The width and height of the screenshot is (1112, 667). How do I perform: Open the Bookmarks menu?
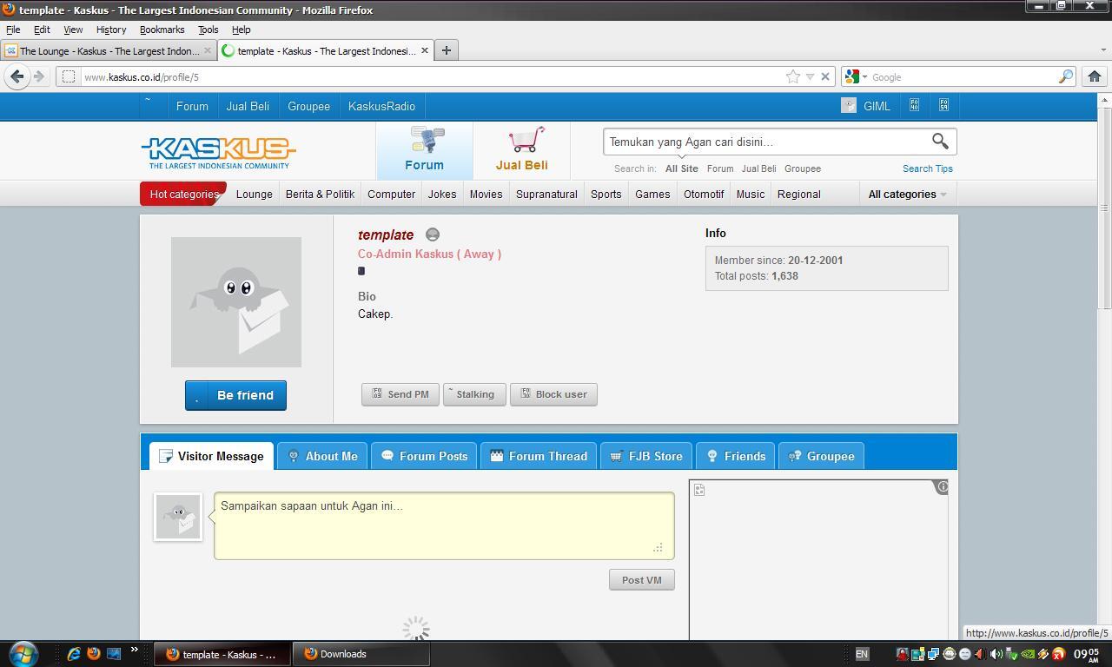[x=162, y=30]
